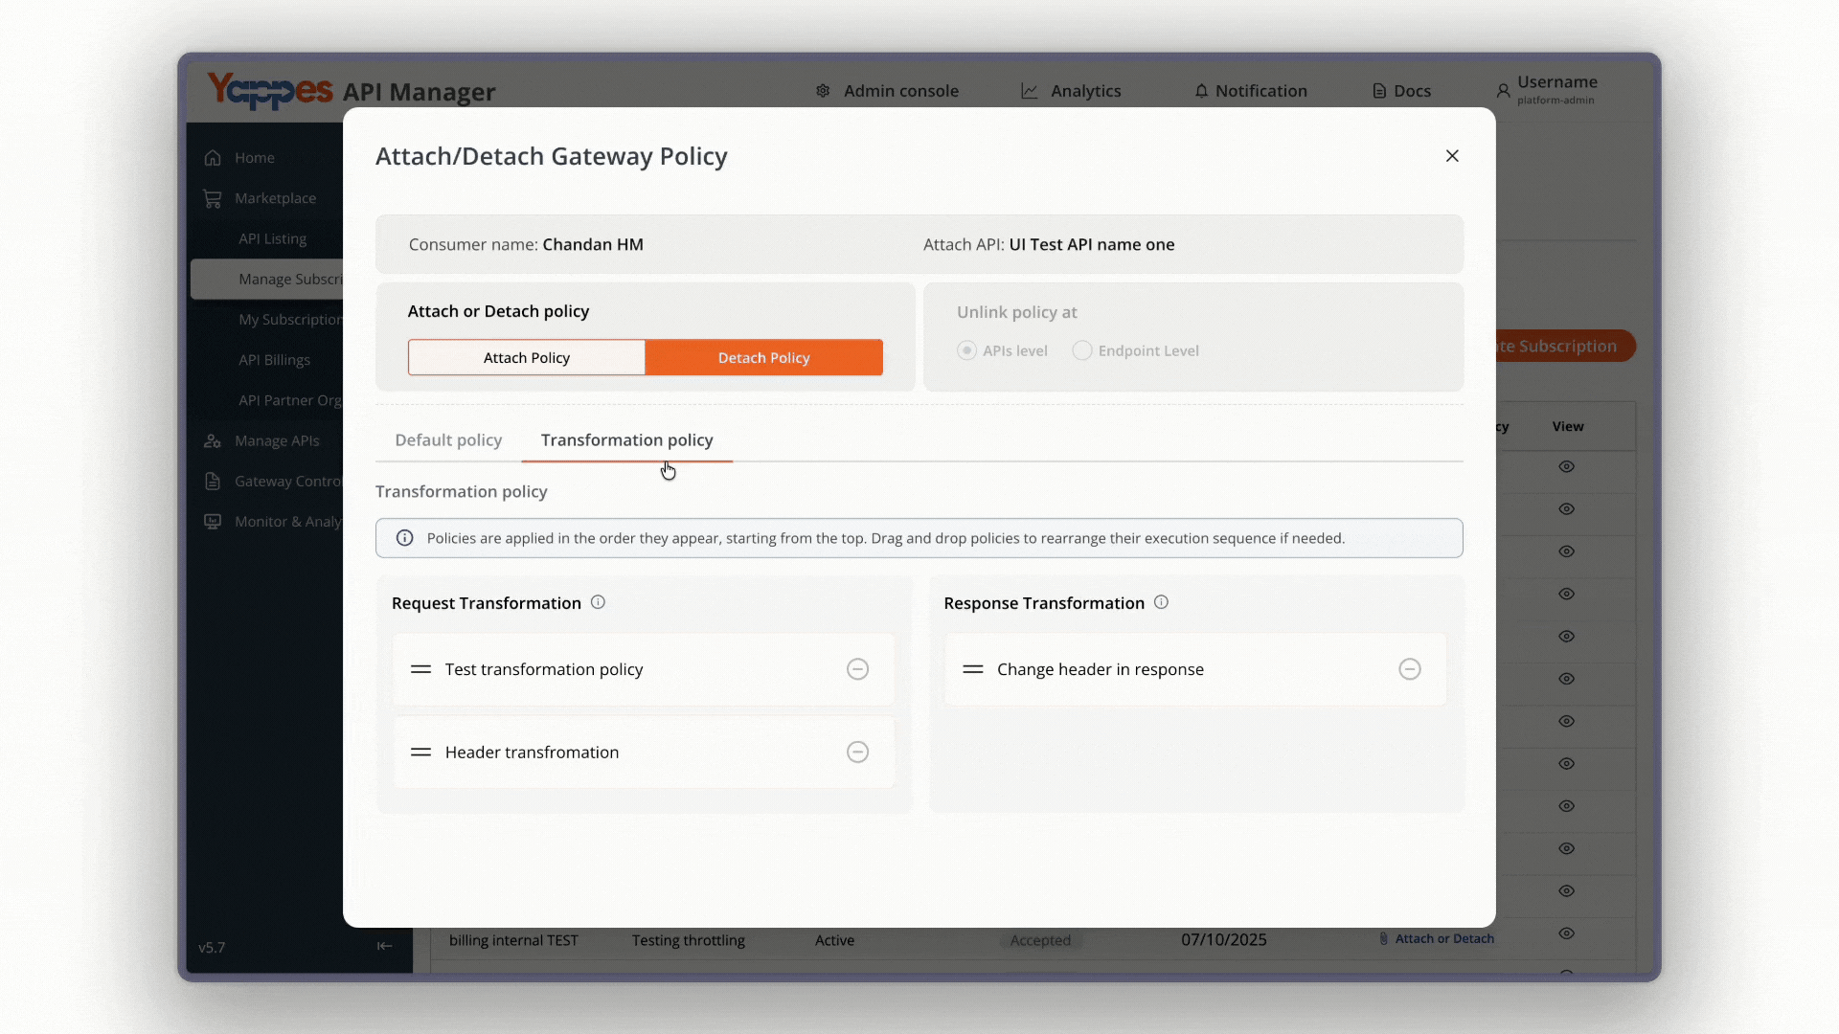Click the Test transformation policy label
The height and width of the screenshot is (1034, 1839).
(x=544, y=669)
